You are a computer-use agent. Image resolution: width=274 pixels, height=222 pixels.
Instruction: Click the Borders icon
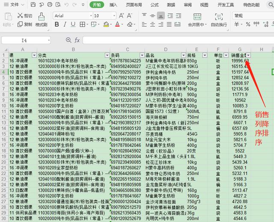tap(82, 24)
